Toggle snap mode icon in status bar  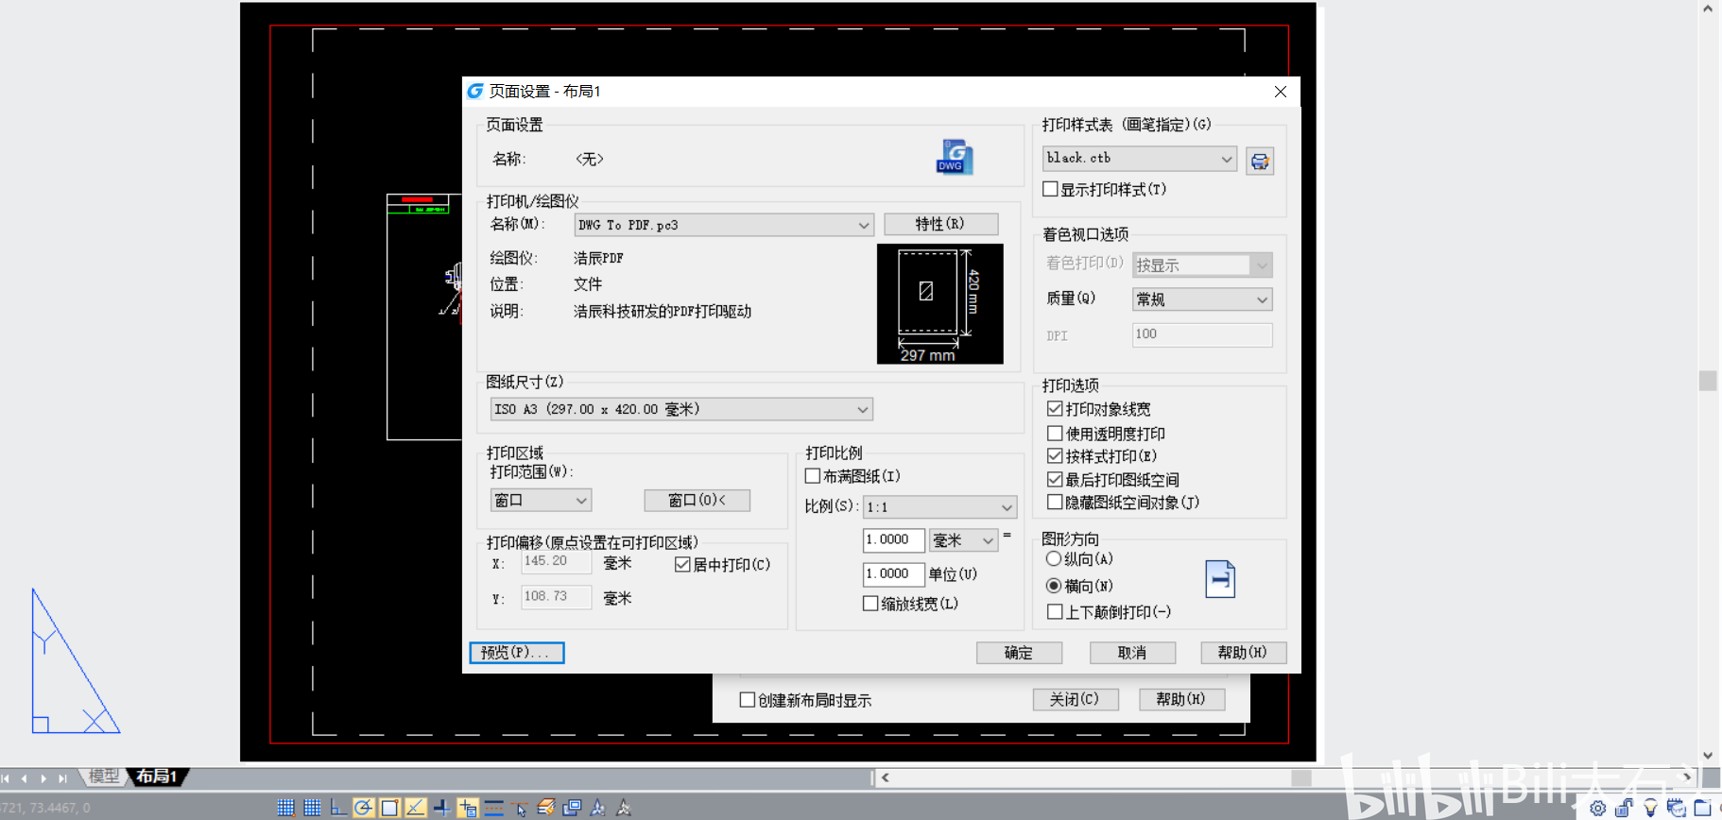286,808
